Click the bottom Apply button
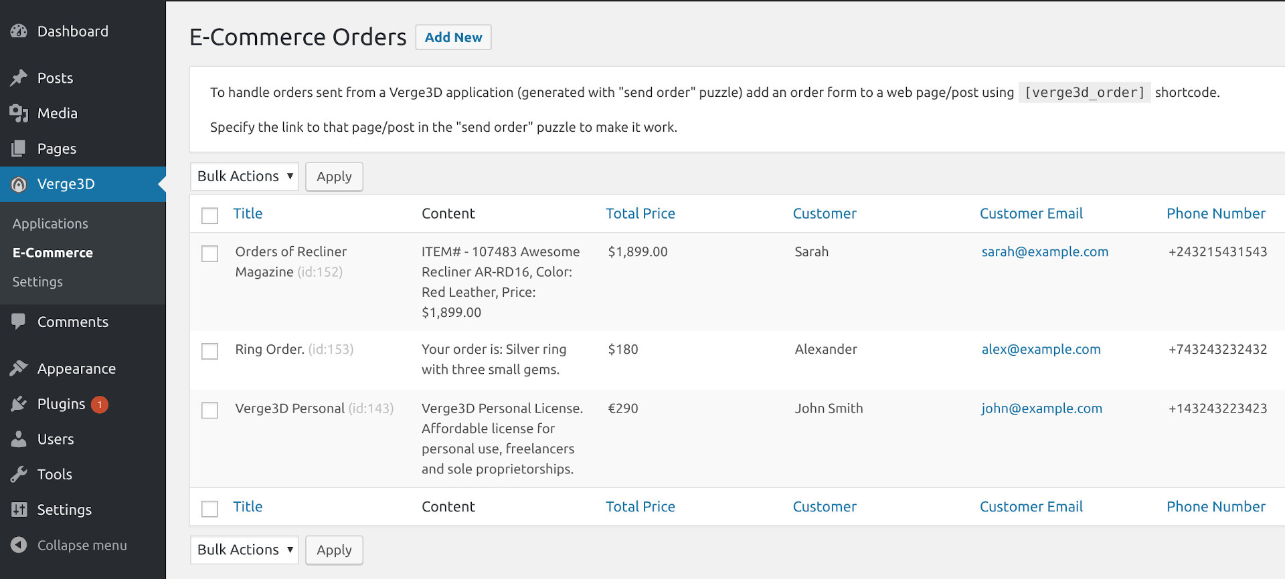1285x579 pixels. coord(334,550)
